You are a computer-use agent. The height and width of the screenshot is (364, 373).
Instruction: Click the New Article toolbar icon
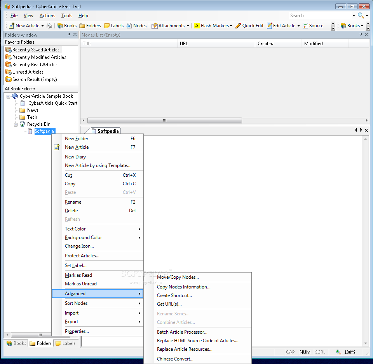pos(11,26)
